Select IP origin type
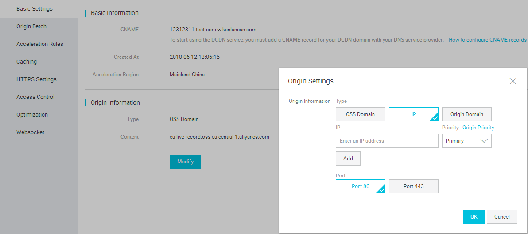The image size is (528, 234). (413, 114)
